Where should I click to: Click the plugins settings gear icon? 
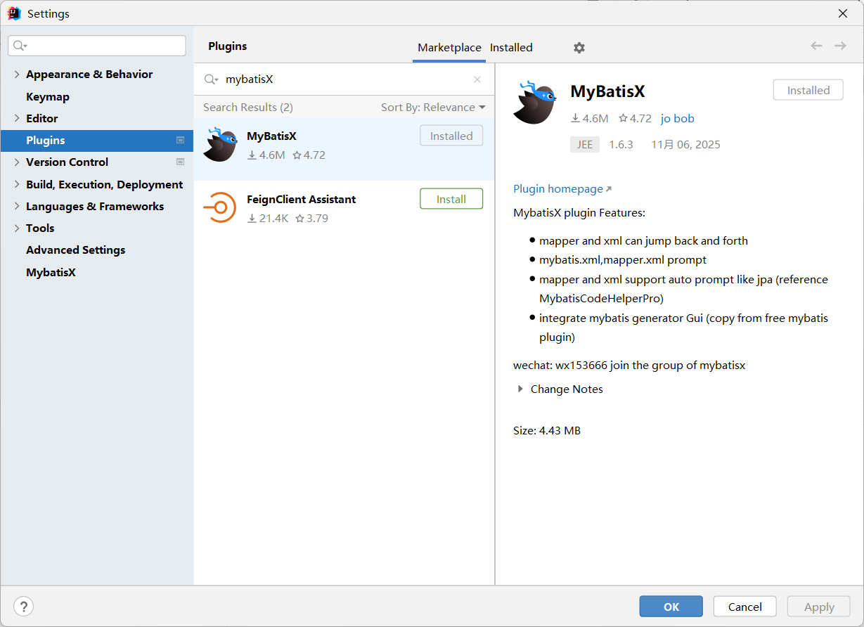click(579, 48)
